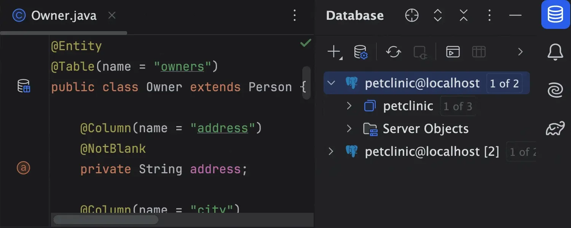Screen dimensions: 571x228
Task: Expand all nodes in Database tree
Action: click(437, 16)
